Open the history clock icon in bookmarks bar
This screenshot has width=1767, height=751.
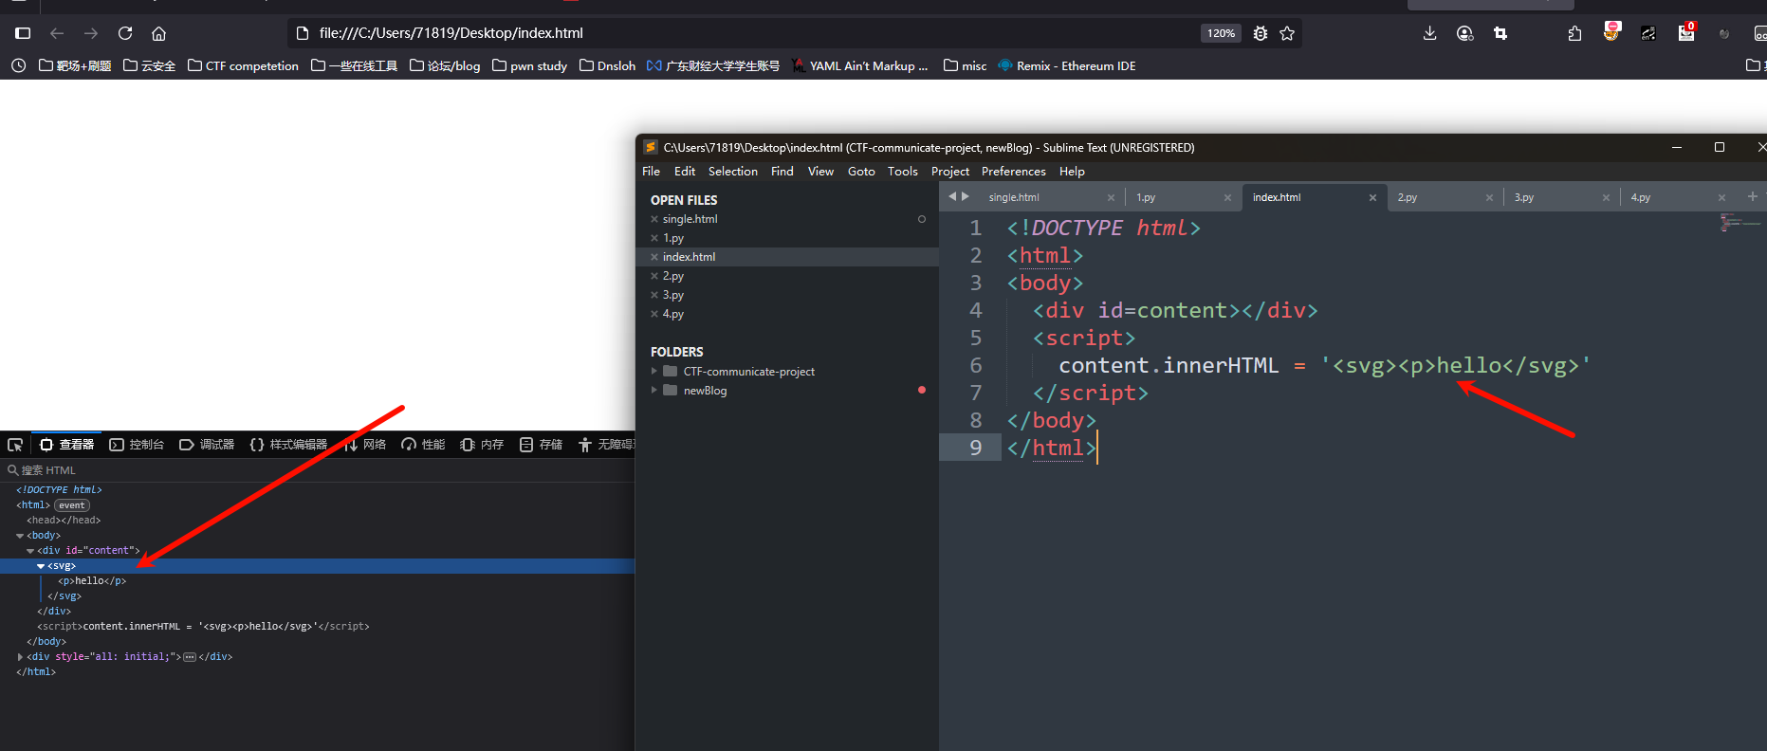pyautogui.click(x=18, y=65)
